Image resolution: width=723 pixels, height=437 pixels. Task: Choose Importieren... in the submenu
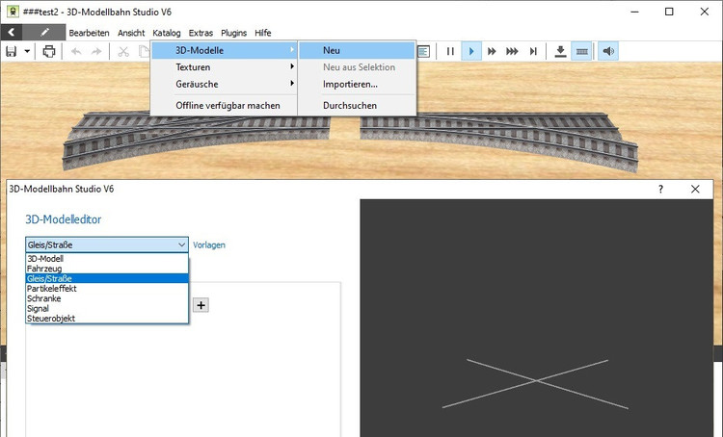[357, 84]
